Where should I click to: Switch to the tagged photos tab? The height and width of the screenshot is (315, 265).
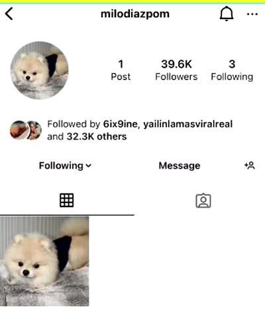point(203,201)
